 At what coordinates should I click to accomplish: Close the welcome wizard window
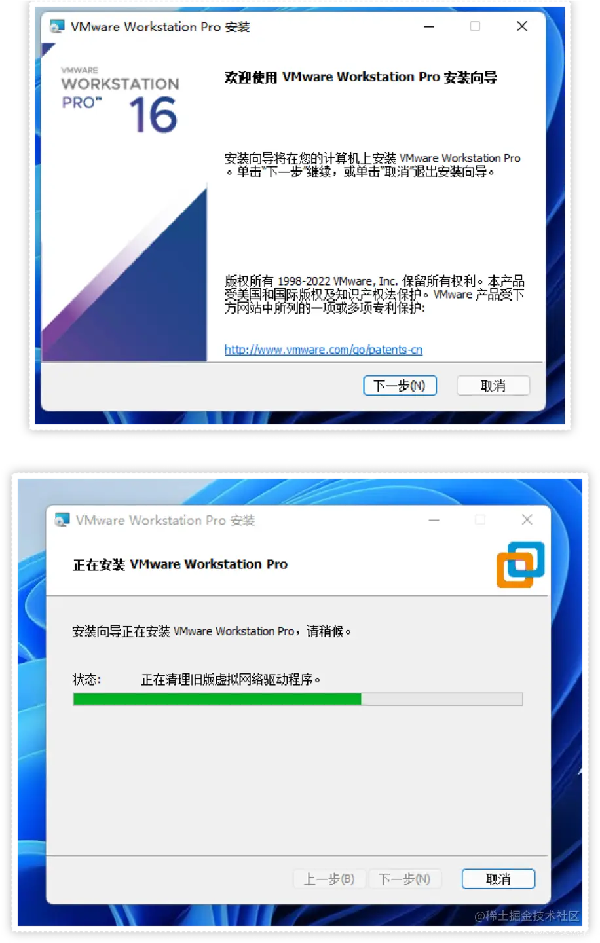click(x=521, y=26)
